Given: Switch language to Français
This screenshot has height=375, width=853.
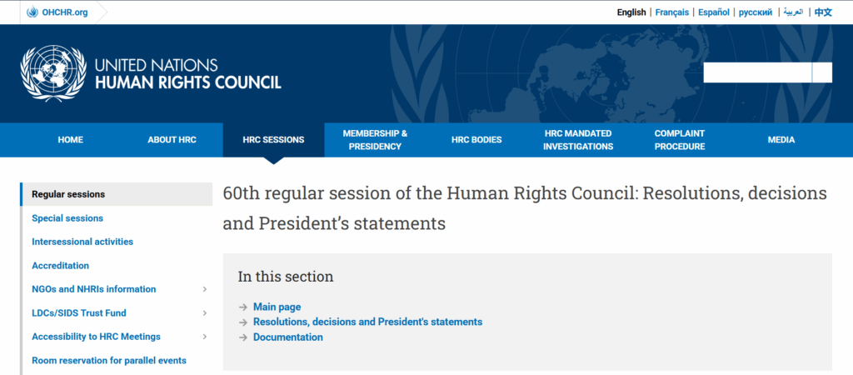Looking at the screenshot, I should 671,12.
